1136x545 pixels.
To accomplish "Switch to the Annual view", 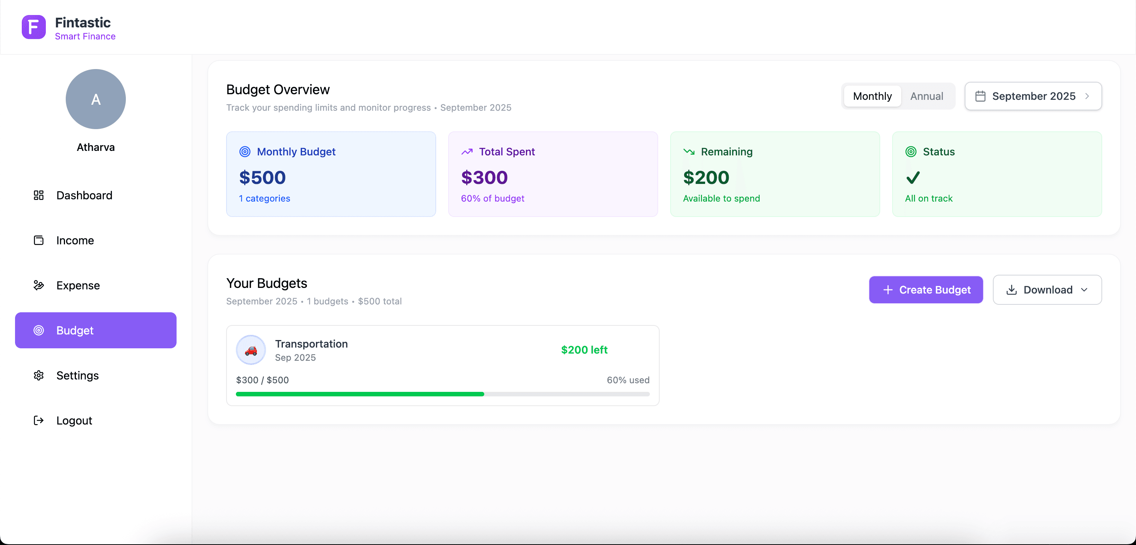I will coord(926,96).
